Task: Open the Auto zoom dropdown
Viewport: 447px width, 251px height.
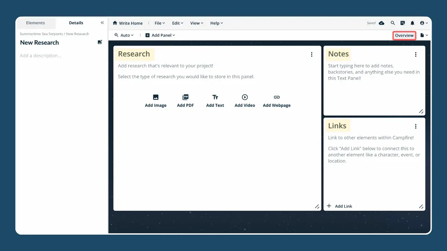Action: 124,35
